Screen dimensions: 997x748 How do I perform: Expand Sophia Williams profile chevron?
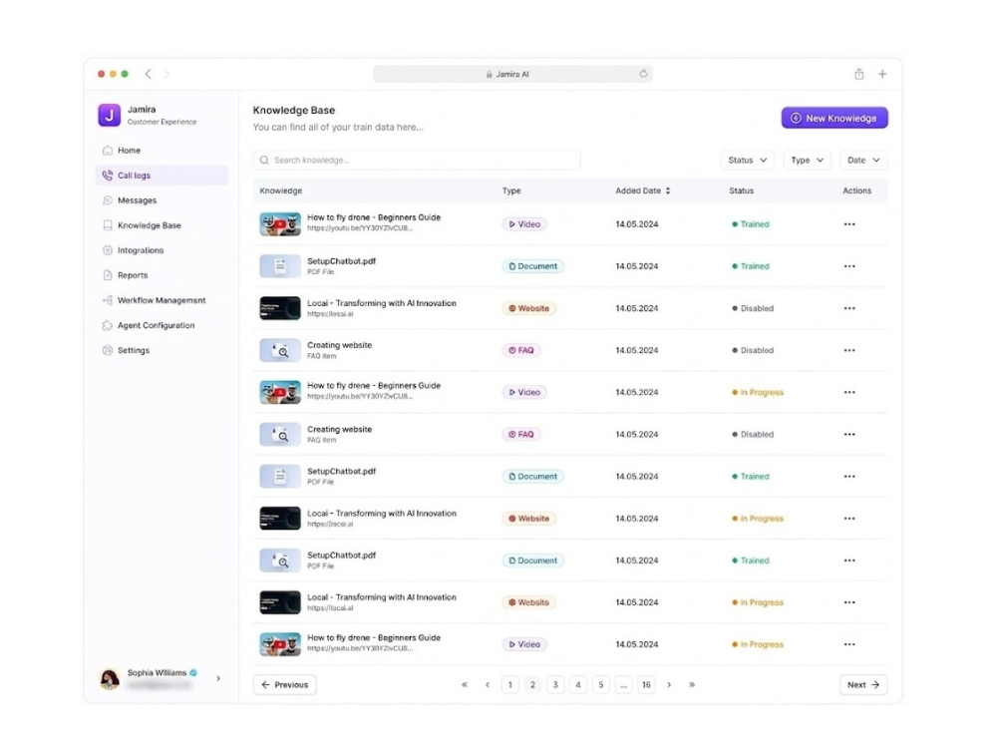pyautogui.click(x=218, y=678)
